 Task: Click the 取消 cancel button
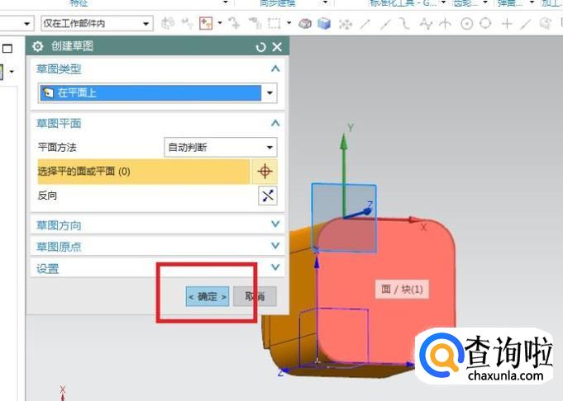255,296
